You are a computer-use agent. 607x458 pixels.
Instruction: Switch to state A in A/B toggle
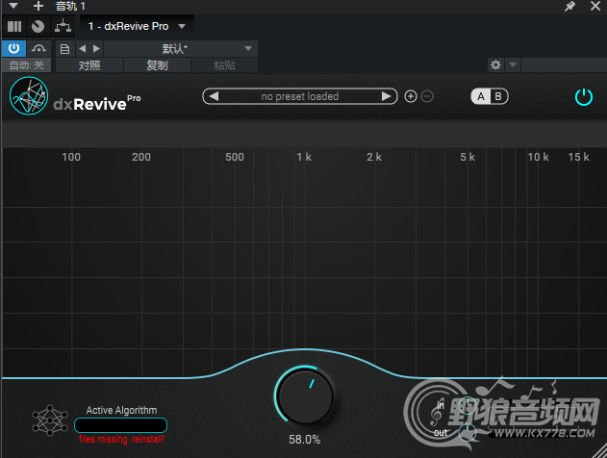(481, 96)
